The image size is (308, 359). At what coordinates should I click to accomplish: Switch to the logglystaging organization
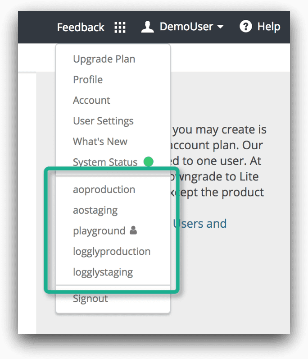103,272
